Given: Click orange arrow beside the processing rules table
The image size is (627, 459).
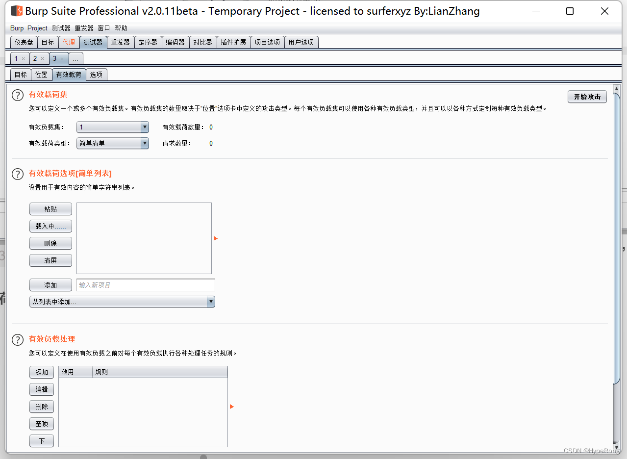Looking at the screenshot, I should point(232,407).
